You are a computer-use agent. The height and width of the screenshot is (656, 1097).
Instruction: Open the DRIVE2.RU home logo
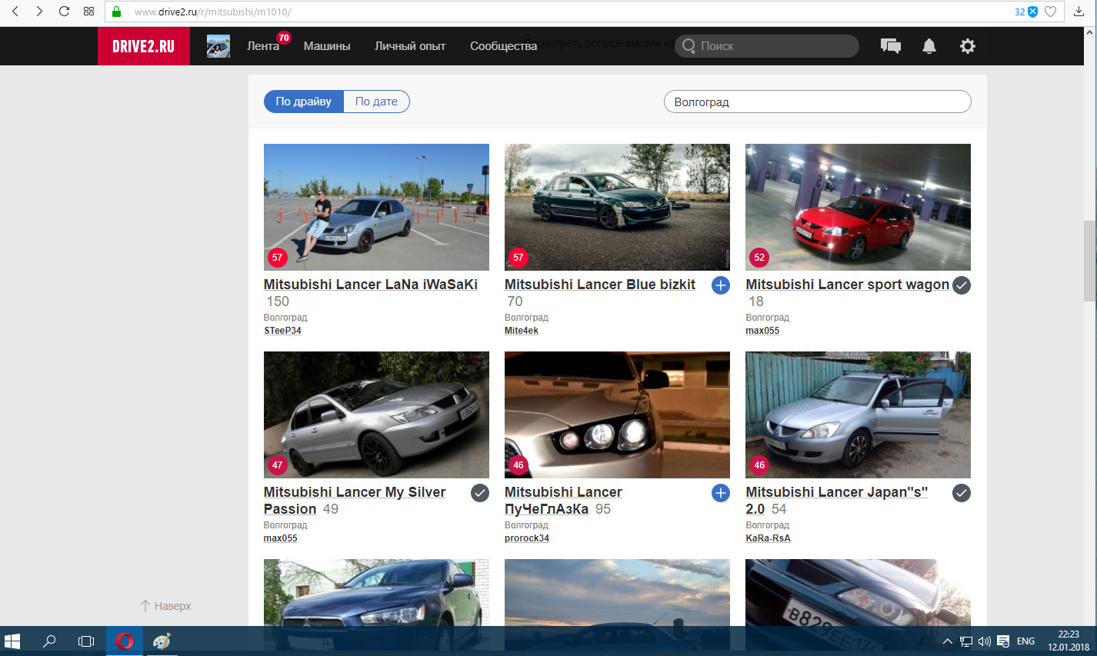[x=144, y=46]
